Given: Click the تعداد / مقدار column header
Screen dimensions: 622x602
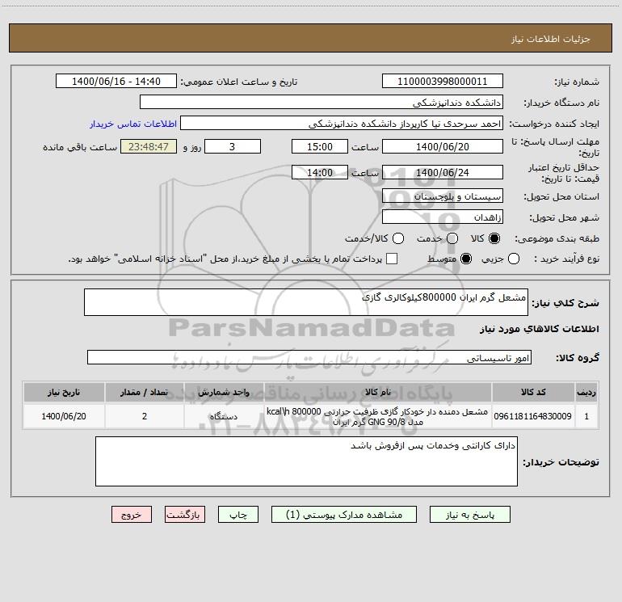Looking at the screenshot, I should coord(145,392).
